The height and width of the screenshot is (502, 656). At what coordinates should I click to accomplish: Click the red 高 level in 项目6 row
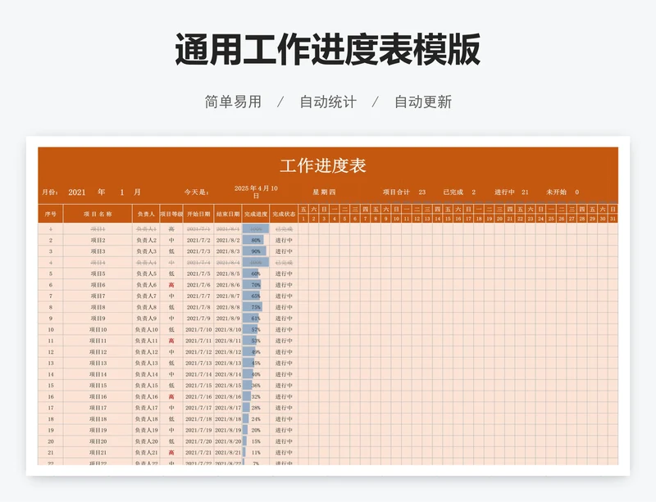coord(171,285)
